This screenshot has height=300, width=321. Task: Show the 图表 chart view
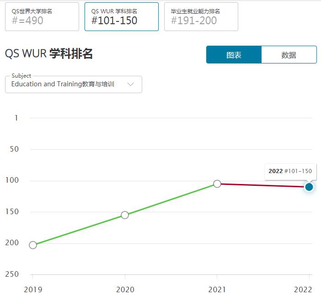coord(234,55)
